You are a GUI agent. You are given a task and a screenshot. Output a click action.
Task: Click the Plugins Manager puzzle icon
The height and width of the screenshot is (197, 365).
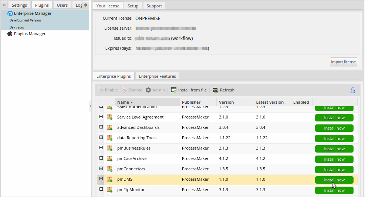click(10, 34)
